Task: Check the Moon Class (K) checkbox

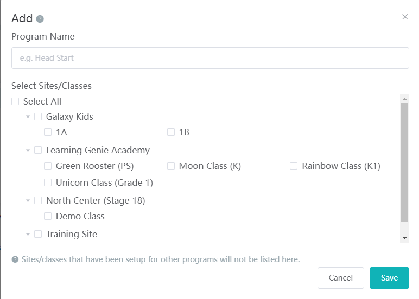Action: pos(171,166)
